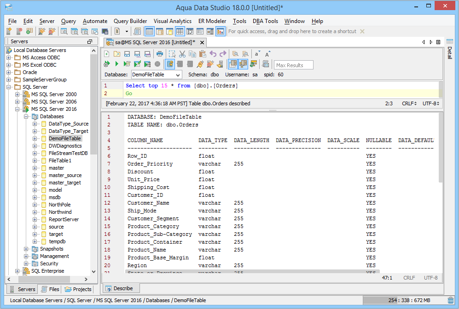Click the results pane vertical scrollbar
459x309 pixels.
441,147
